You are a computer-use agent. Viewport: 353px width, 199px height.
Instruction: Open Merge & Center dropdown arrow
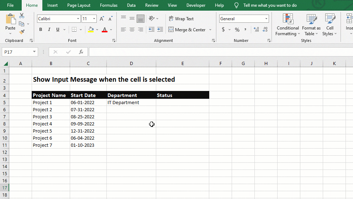[210, 30]
